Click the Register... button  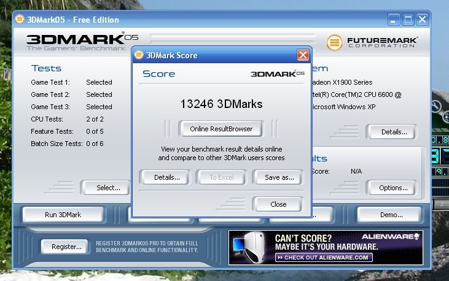point(66,247)
